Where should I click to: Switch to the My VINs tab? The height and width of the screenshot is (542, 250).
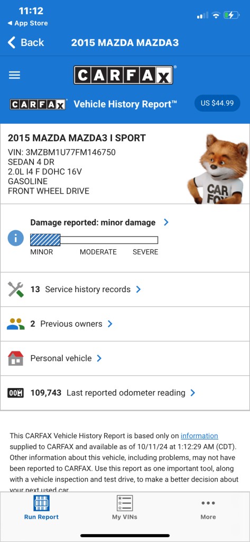[125, 508]
